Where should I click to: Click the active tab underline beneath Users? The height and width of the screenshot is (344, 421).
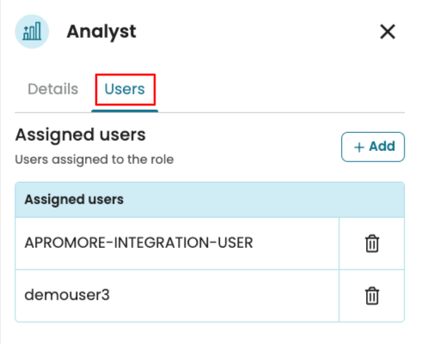125,111
